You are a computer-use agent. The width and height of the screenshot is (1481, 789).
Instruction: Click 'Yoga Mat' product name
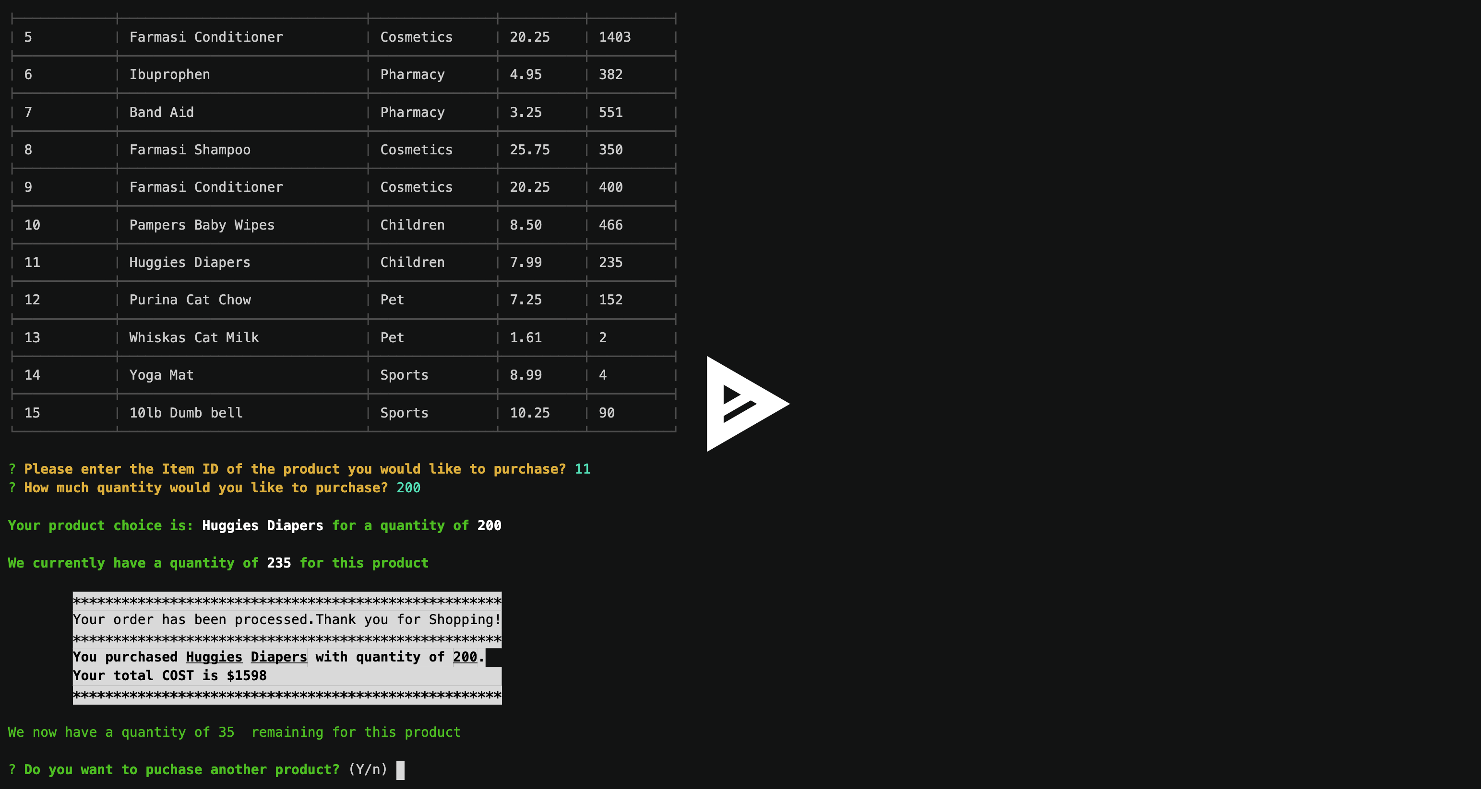[162, 375]
